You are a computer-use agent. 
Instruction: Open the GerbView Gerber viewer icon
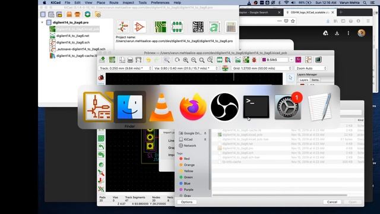[x=198, y=27]
